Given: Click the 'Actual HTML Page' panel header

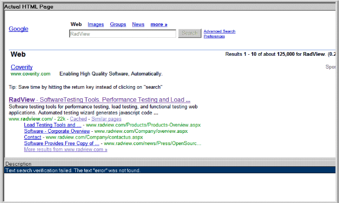Looking at the screenshot, I should click(x=170, y=7).
